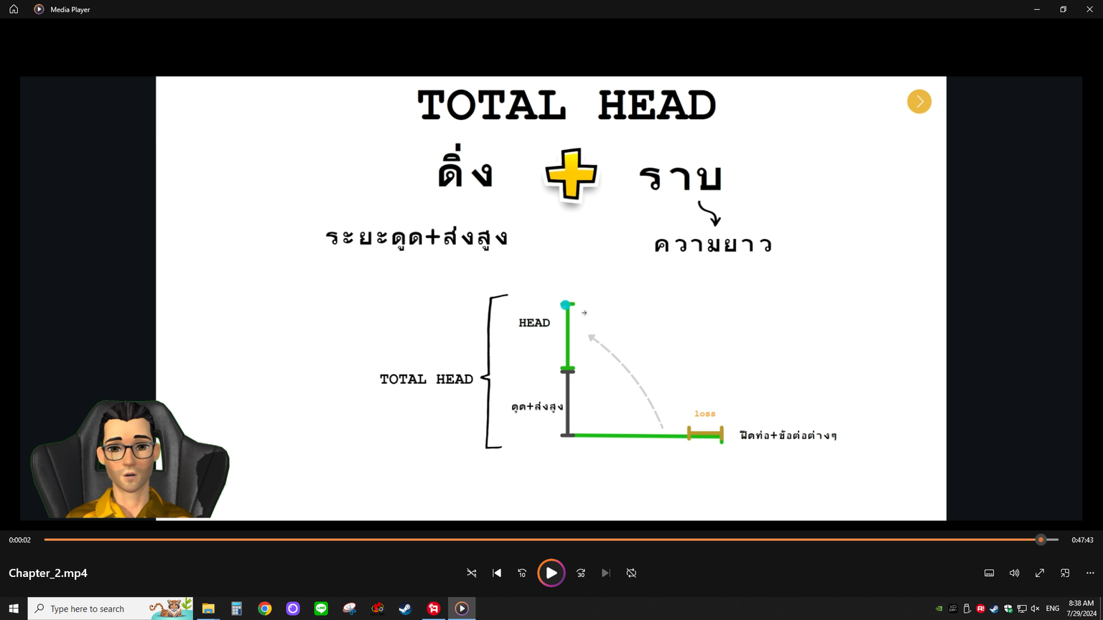Screen dimensions: 1103x620
Task: Open File Explorer from taskbar
Action: 208,609
